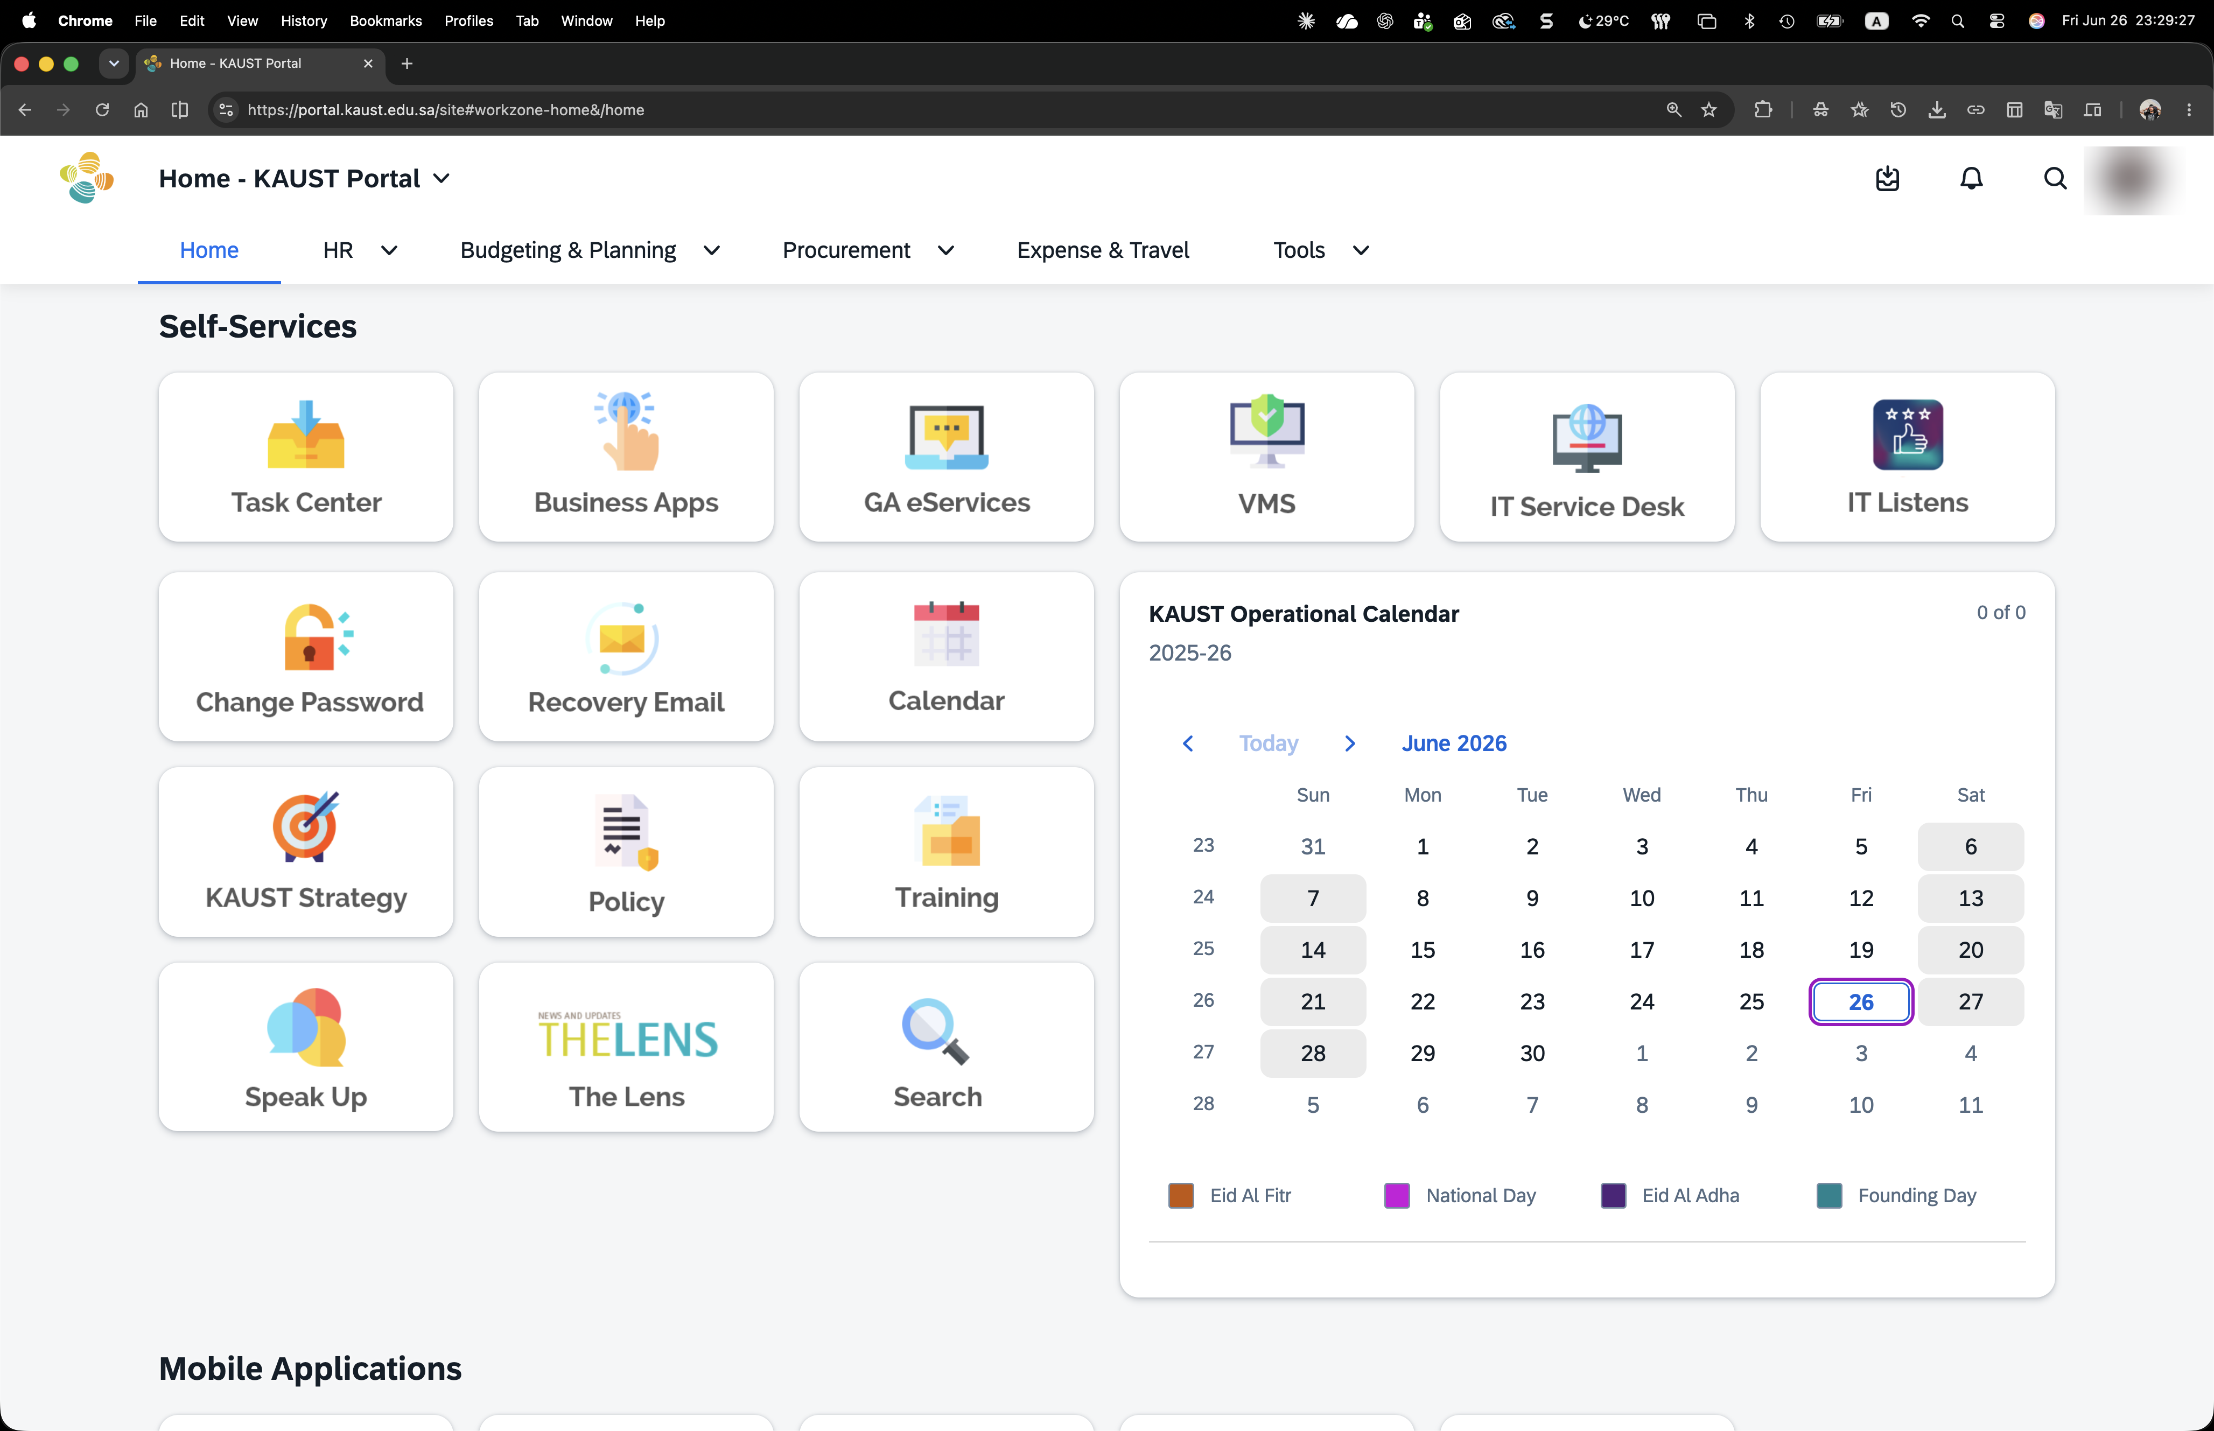Open Recovery Email tile
The width and height of the screenshot is (2214, 1431).
(625, 657)
